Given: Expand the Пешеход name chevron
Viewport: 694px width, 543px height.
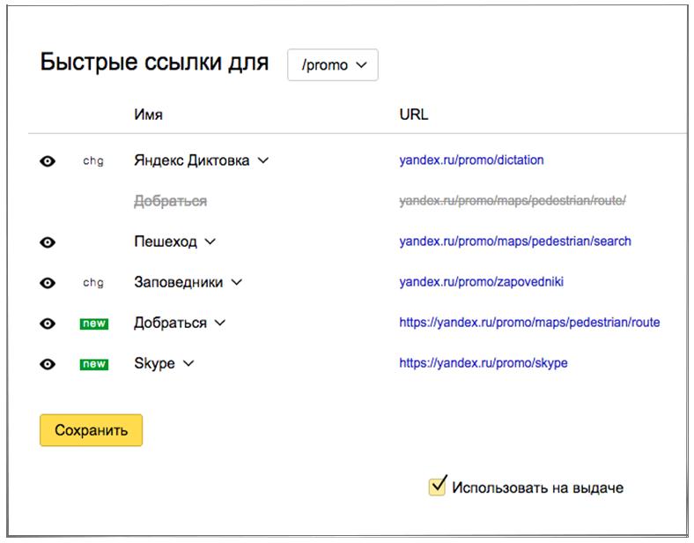Looking at the screenshot, I should click(210, 242).
